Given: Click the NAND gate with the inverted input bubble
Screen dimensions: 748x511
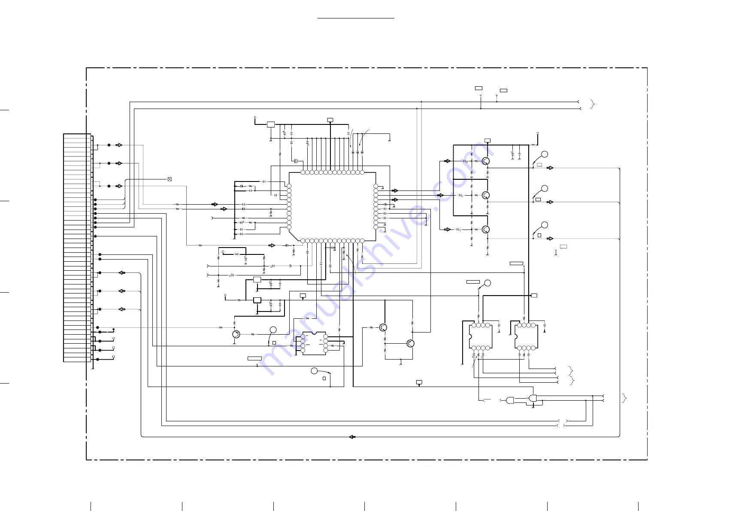Looking at the screenshot, I should (x=533, y=398).
